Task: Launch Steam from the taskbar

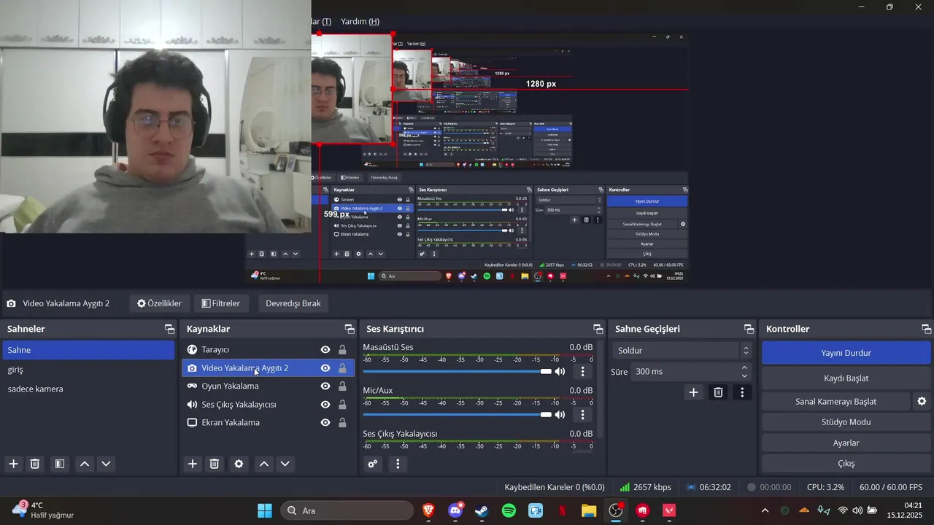Action: coord(482,510)
